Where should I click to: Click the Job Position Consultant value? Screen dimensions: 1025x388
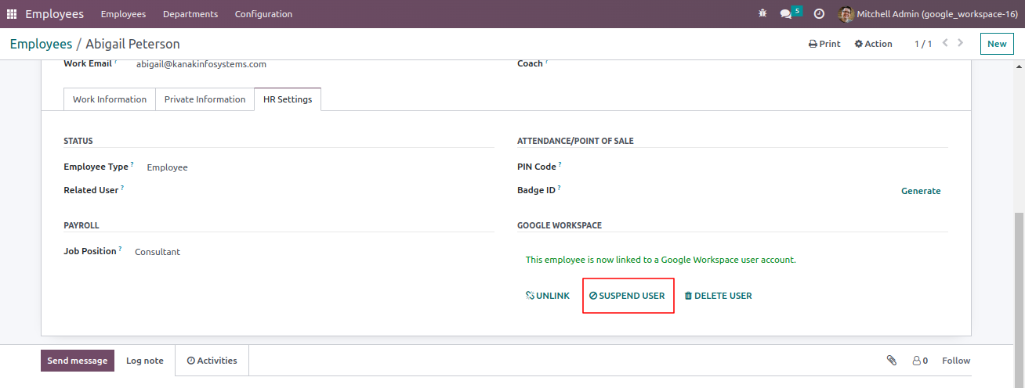point(158,252)
